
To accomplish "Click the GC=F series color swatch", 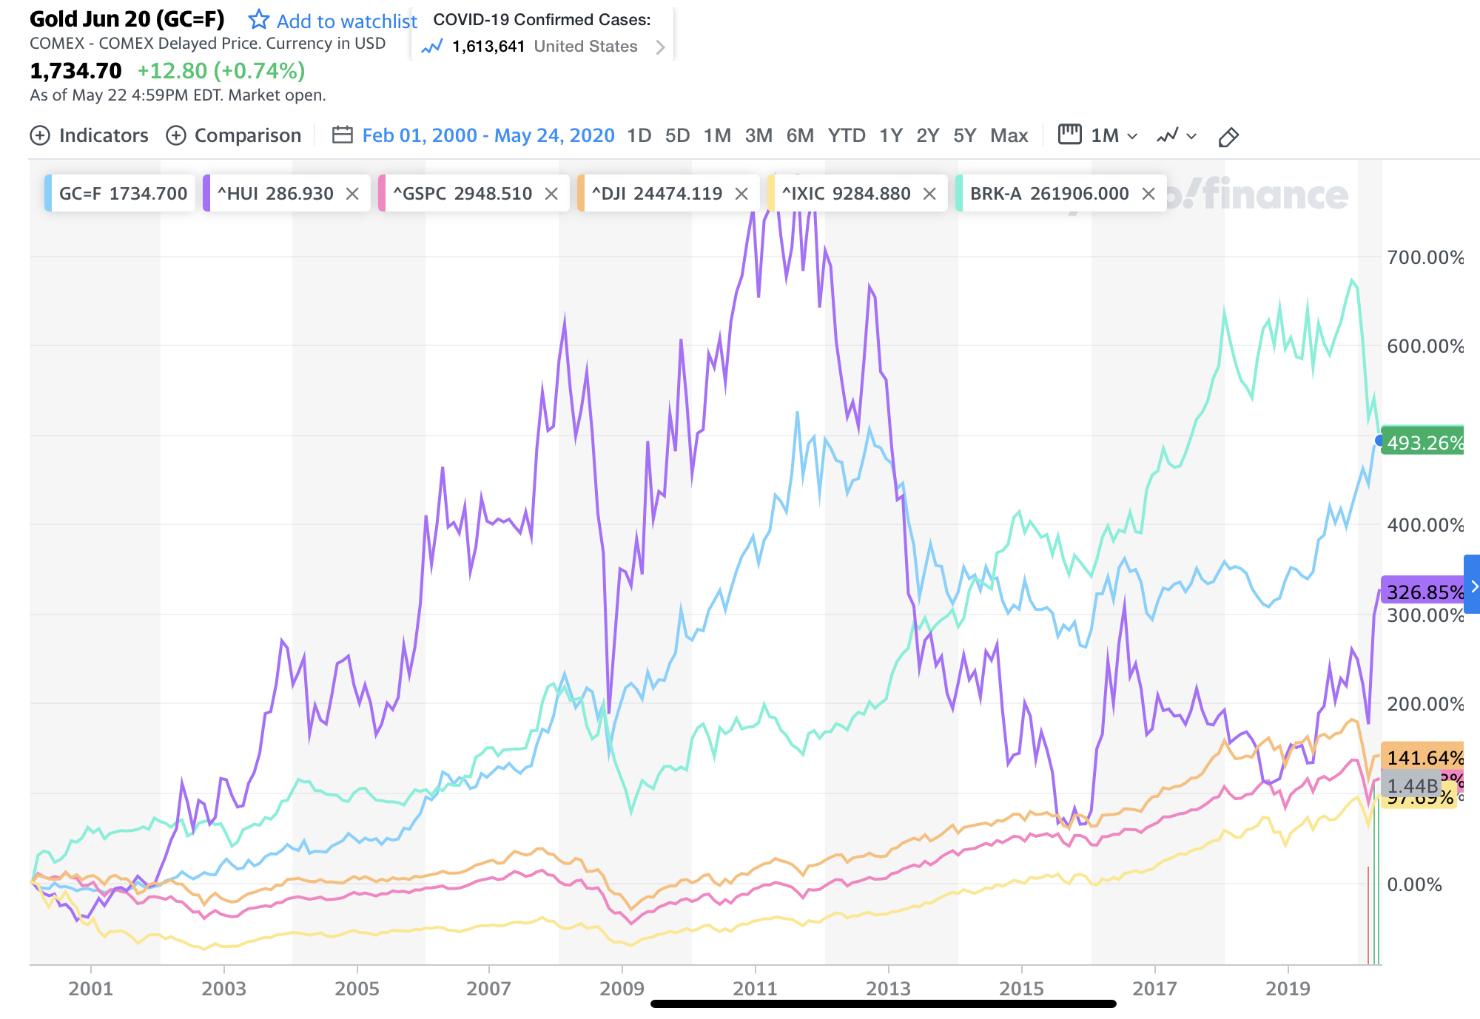I will pos(49,194).
